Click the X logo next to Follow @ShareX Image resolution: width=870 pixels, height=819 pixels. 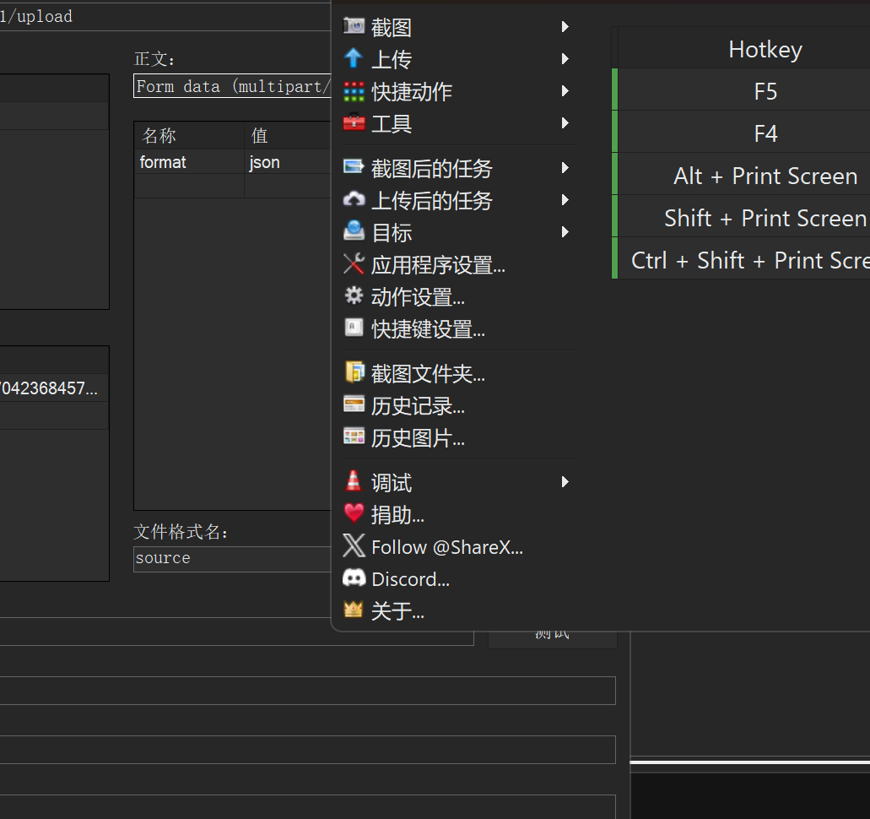[x=354, y=547]
